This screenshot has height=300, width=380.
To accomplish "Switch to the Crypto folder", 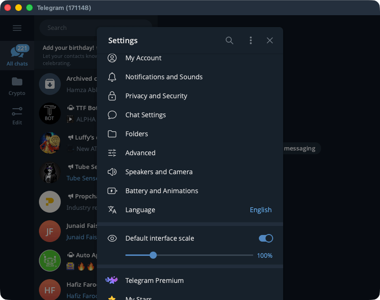I will tap(17, 85).
